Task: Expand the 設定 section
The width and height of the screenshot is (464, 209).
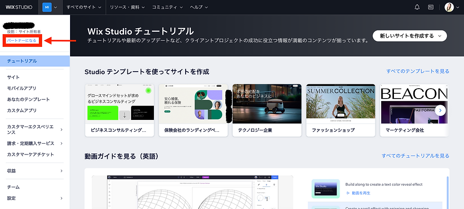Action: (35, 198)
